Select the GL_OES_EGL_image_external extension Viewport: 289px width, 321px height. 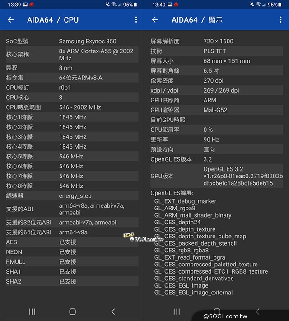point(193,293)
